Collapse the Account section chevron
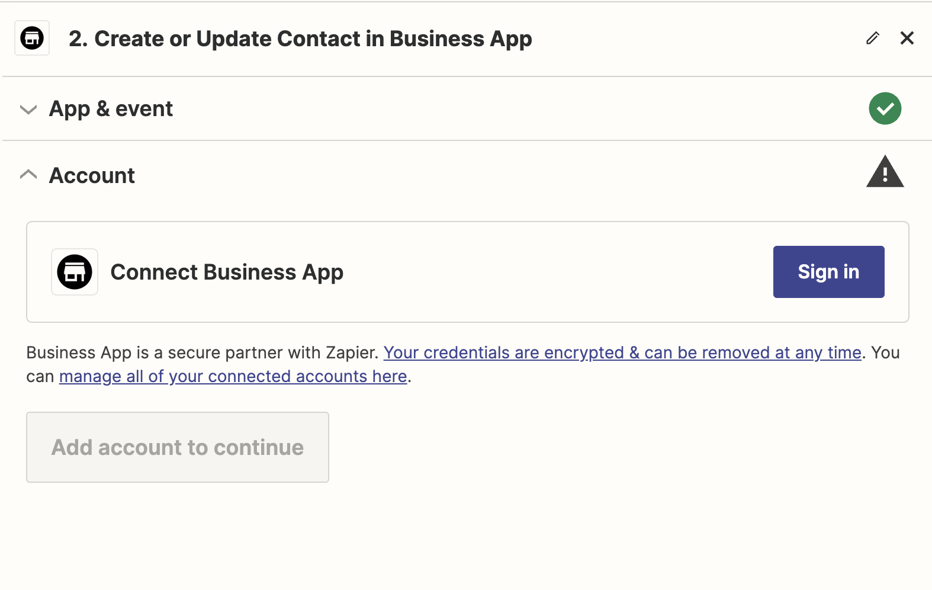Viewport: 932px width, 590px height. click(28, 175)
